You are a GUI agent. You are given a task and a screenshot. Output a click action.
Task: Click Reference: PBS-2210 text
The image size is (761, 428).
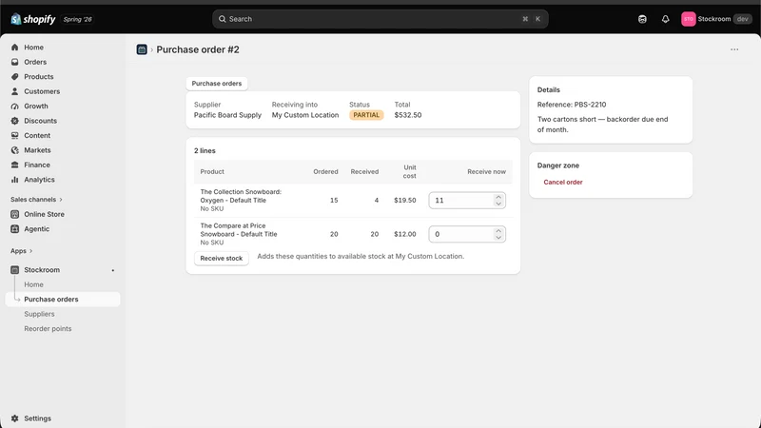[572, 105]
